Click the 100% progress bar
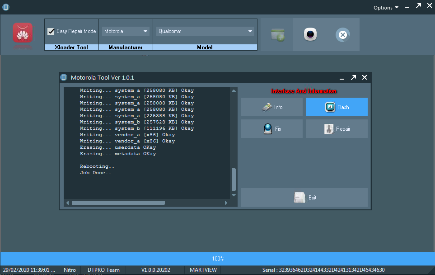Viewport: 435px width, 275px height. click(218, 259)
